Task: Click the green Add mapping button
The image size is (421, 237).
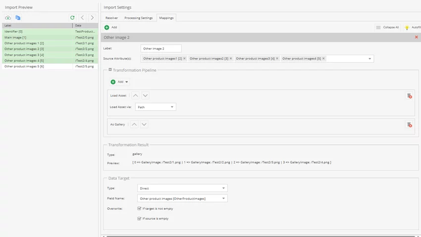Action: click(111, 27)
